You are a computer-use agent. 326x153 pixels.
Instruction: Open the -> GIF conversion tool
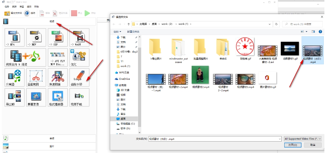tap(58, 38)
